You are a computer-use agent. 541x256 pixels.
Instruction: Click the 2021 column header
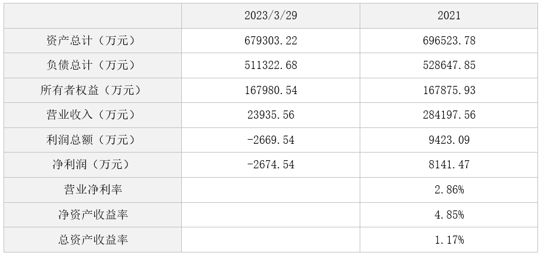coord(449,16)
